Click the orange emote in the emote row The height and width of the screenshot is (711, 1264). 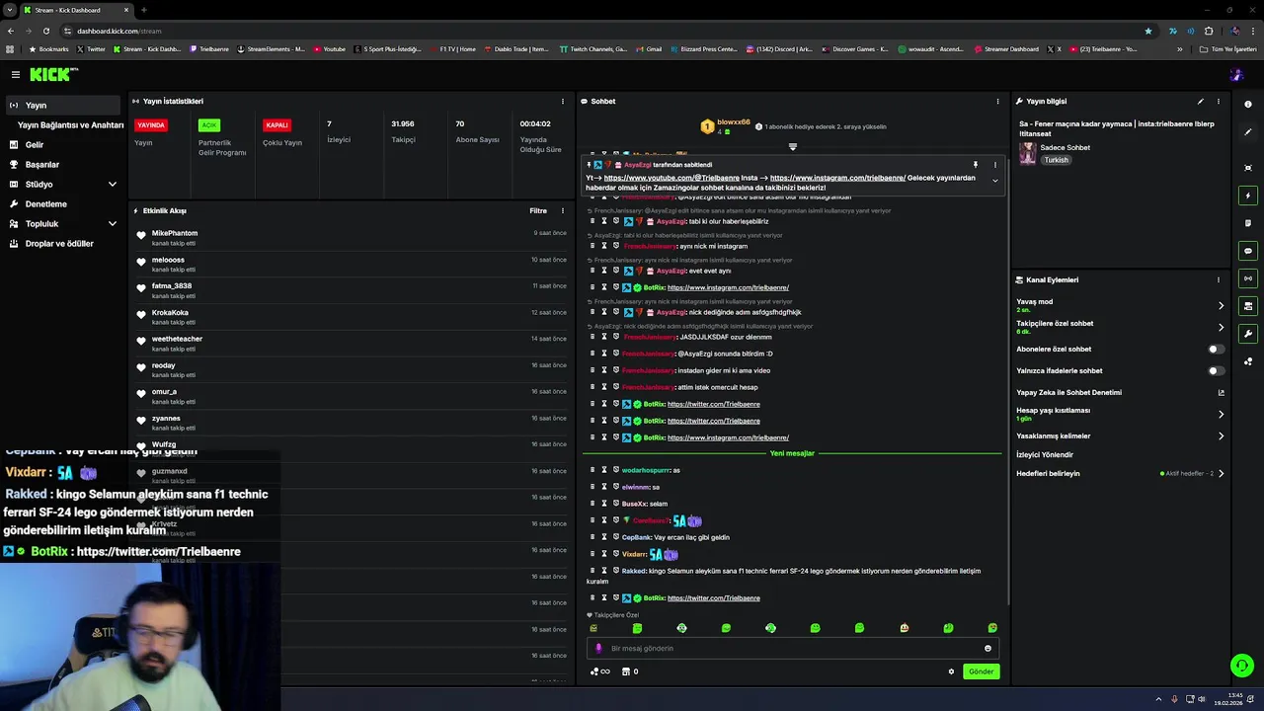click(x=904, y=628)
